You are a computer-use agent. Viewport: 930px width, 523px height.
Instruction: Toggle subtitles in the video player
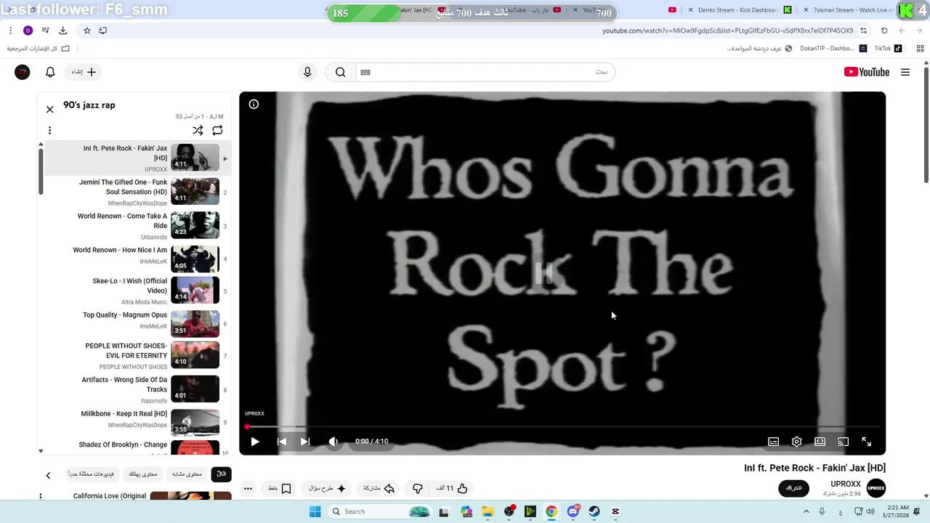tap(774, 442)
